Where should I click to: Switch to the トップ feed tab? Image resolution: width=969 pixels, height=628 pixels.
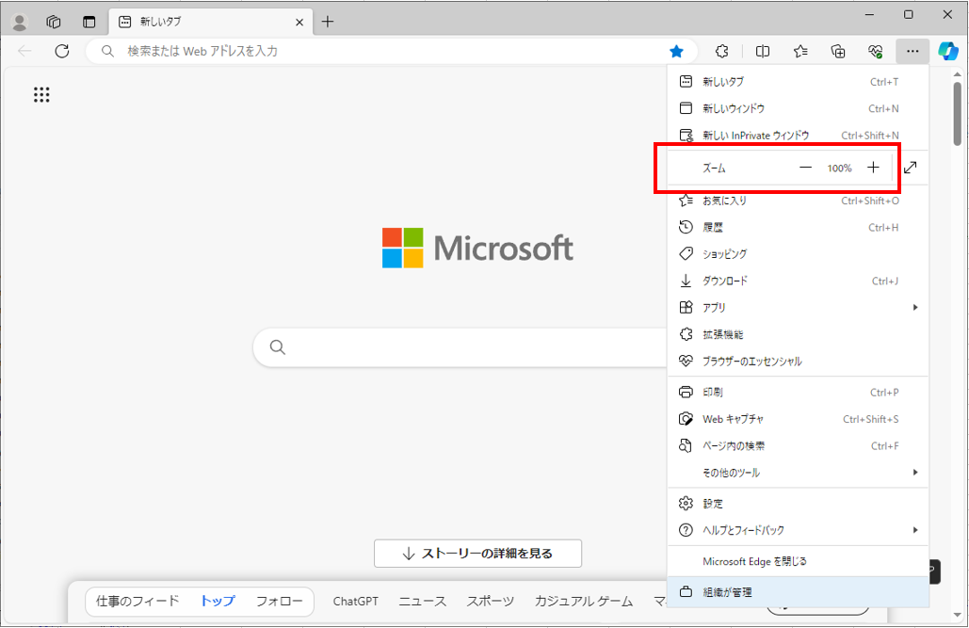click(x=218, y=601)
